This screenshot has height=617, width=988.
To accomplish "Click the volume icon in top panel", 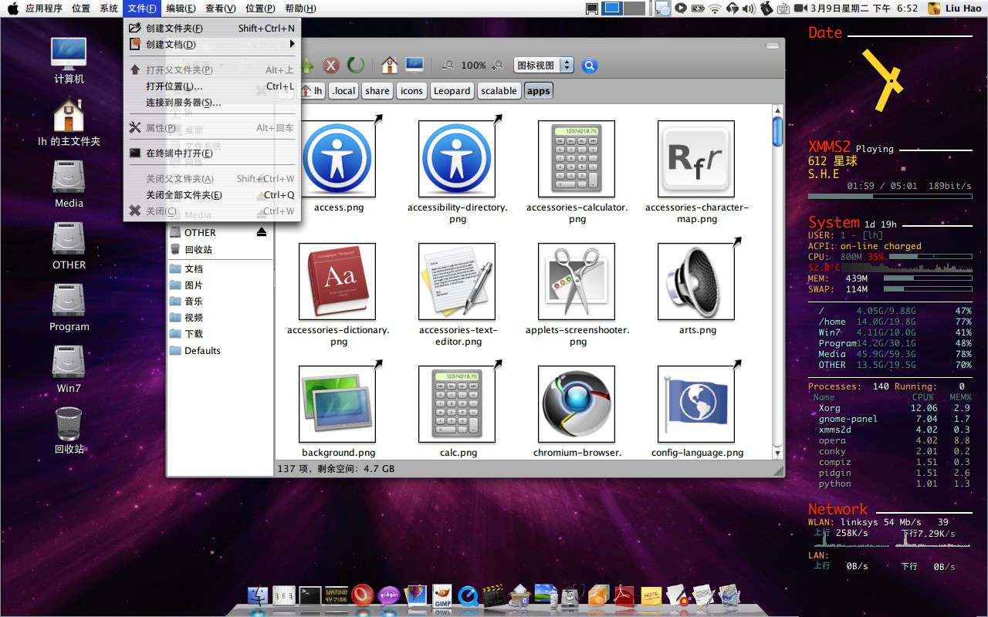I will (x=748, y=8).
